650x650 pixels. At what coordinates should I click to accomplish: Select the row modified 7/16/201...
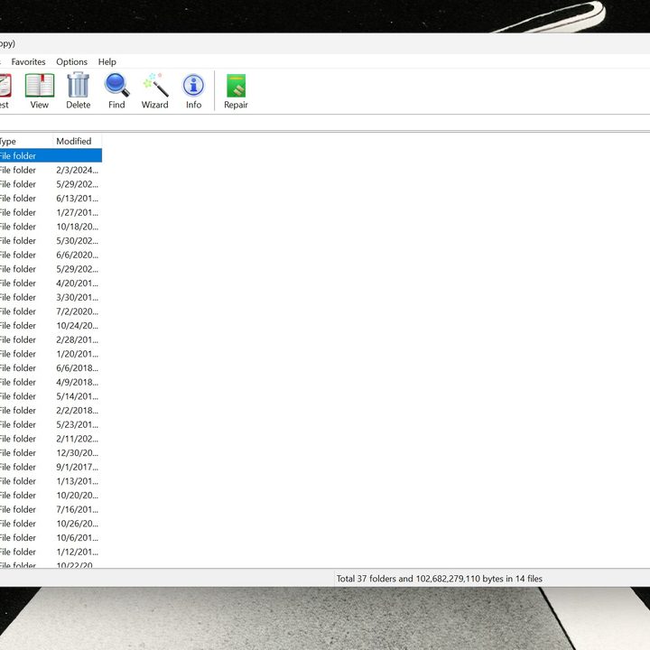point(51,509)
